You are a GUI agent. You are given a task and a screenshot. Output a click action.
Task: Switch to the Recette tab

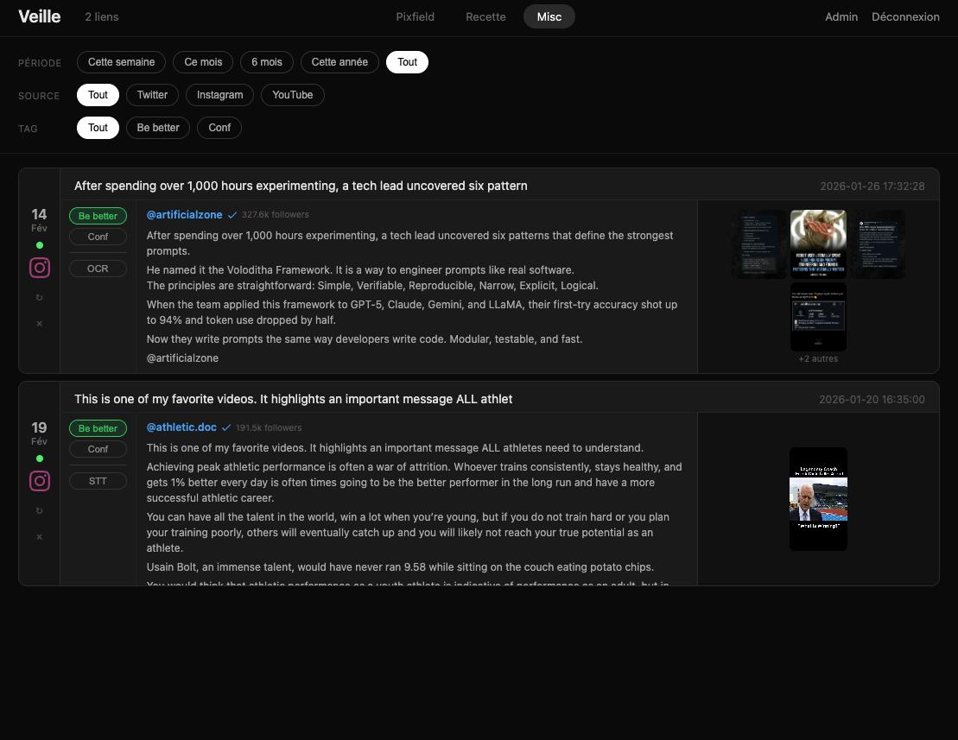[x=485, y=16]
